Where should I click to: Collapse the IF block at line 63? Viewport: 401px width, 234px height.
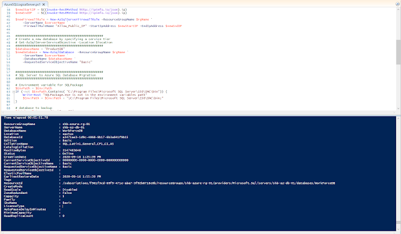pyautogui.click(x=14, y=91)
